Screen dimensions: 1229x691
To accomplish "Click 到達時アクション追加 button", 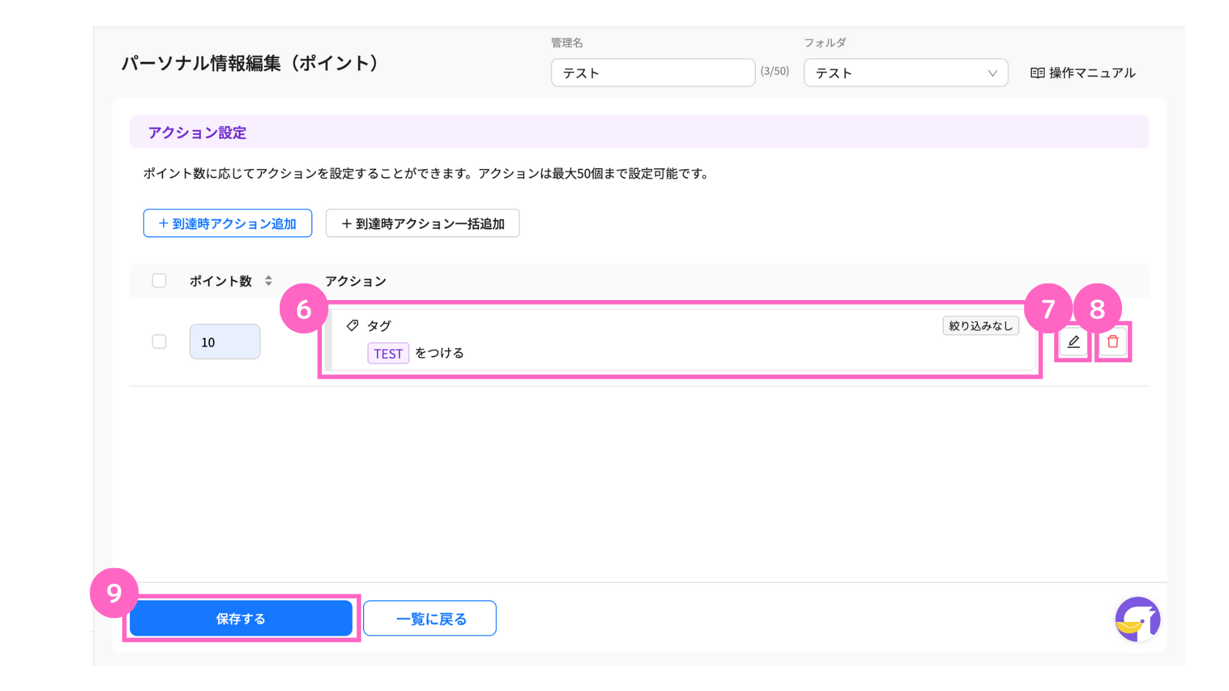I will coord(227,223).
